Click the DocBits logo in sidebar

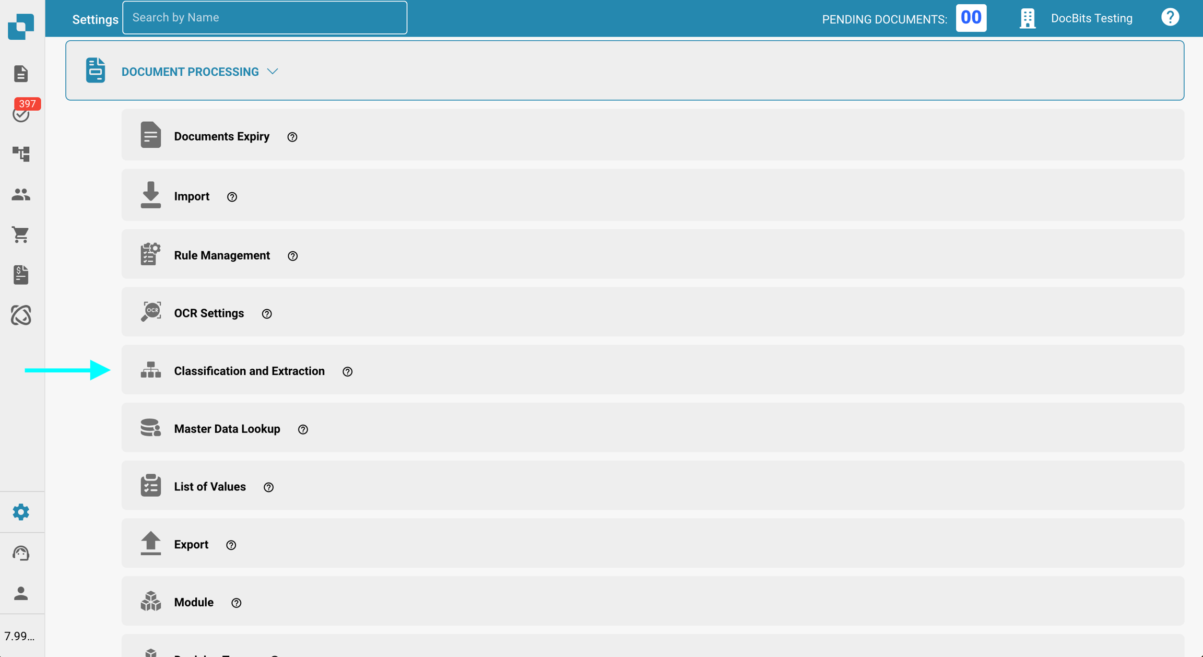pos(21,26)
